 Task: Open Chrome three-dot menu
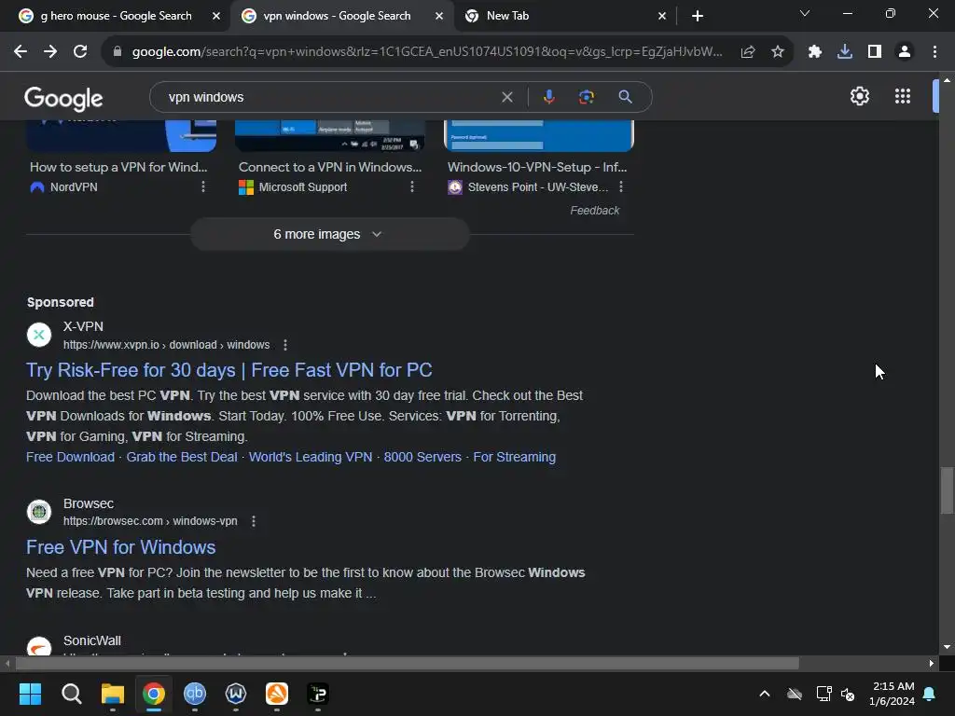tap(934, 52)
